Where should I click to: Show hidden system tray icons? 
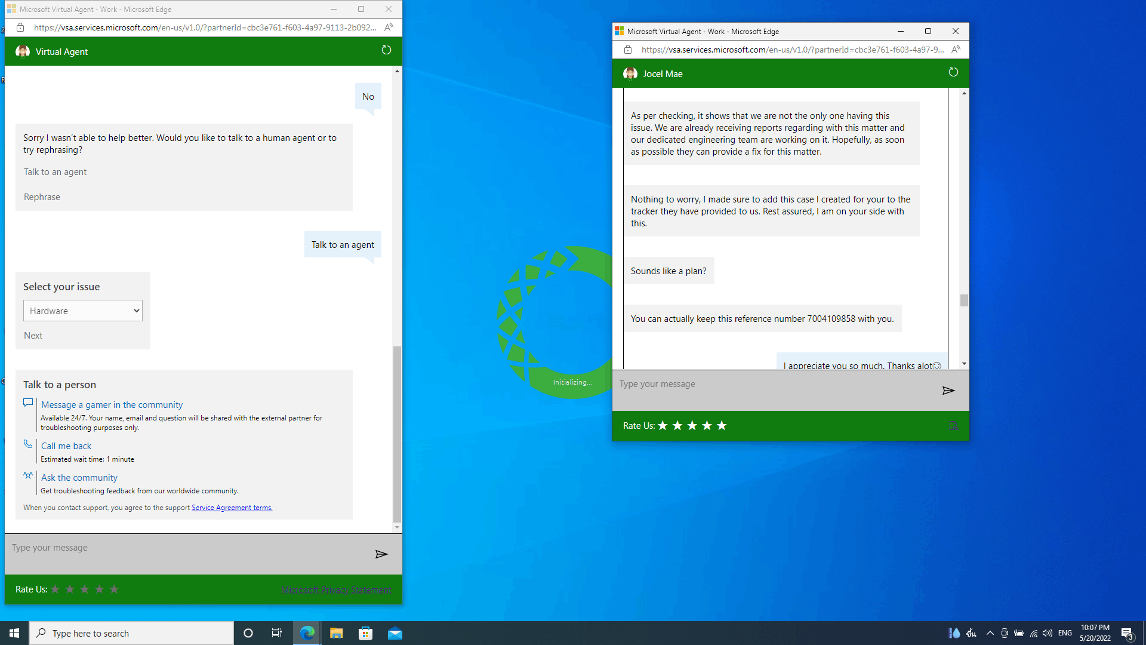click(990, 633)
